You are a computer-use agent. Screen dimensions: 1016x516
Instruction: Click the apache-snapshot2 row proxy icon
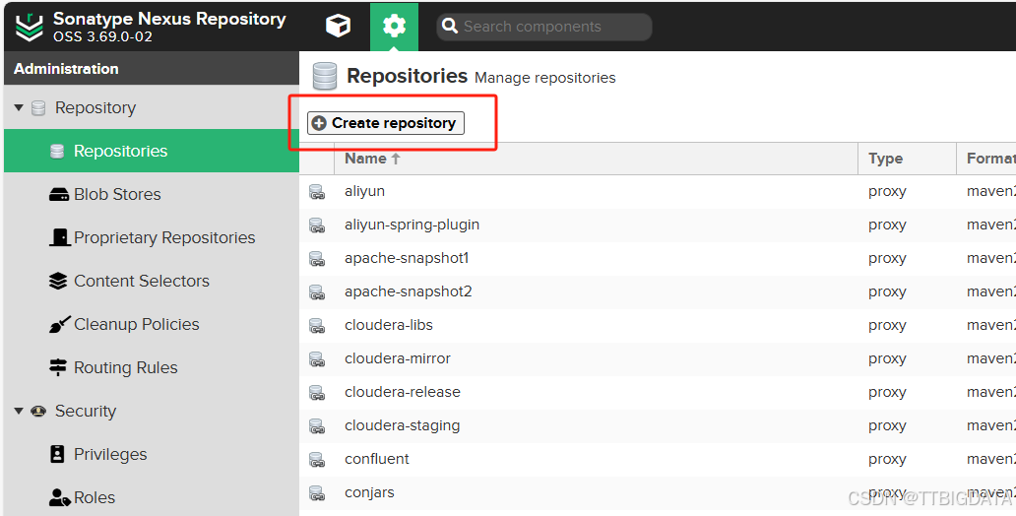[317, 292]
